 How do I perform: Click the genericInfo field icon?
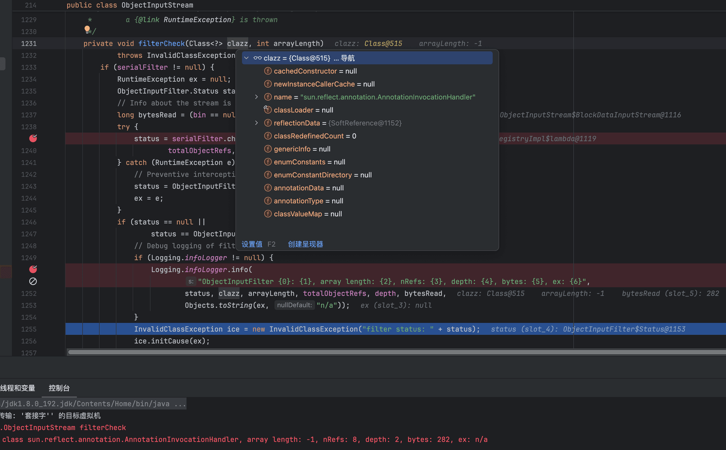(268, 149)
